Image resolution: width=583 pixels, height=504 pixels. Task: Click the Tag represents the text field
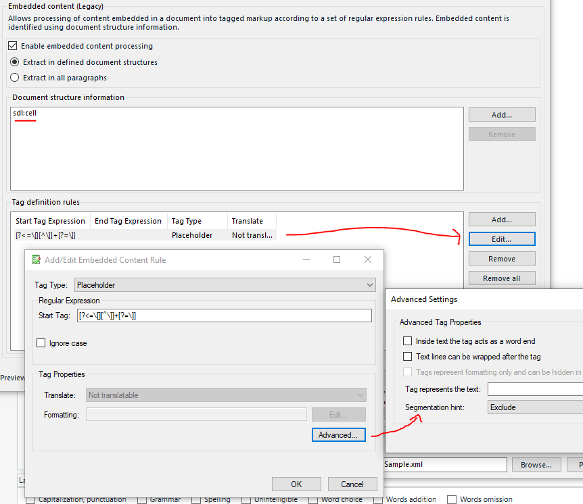pos(534,389)
